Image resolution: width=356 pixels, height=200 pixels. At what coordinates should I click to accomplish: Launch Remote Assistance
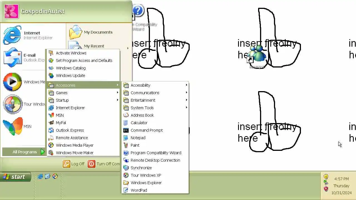[x=83, y=138]
